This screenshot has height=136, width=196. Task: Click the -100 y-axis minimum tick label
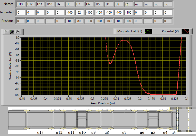coord(16,95)
